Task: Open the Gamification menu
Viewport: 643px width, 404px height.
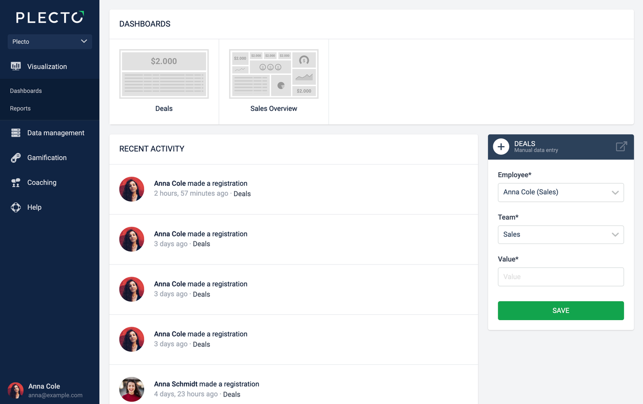Action: pos(50,158)
